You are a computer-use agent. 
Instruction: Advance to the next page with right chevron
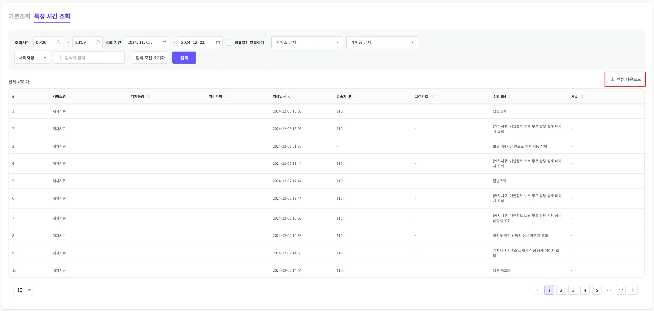pos(633,290)
